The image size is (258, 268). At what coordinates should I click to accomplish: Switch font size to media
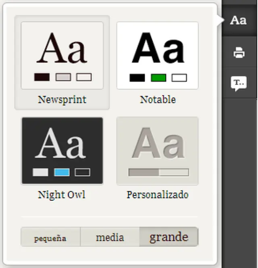point(110,237)
